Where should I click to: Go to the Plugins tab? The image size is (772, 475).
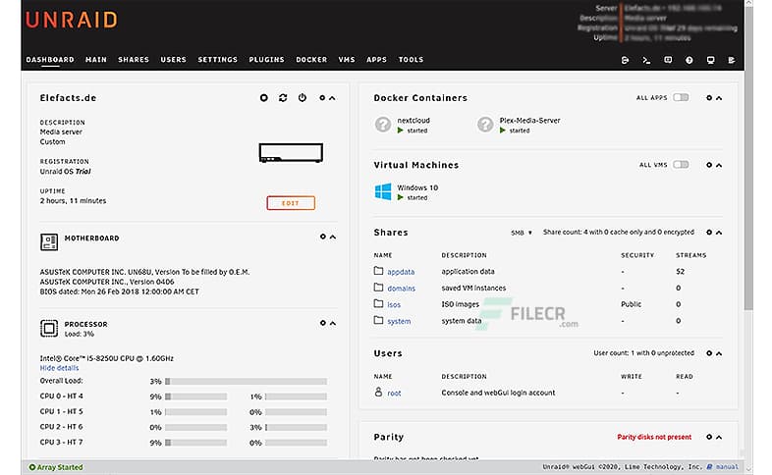[266, 60]
